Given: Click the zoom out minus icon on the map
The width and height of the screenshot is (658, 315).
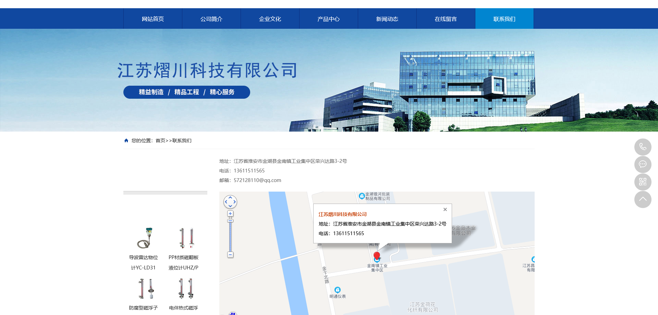Looking at the screenshot, I should [x=230, y=255].
